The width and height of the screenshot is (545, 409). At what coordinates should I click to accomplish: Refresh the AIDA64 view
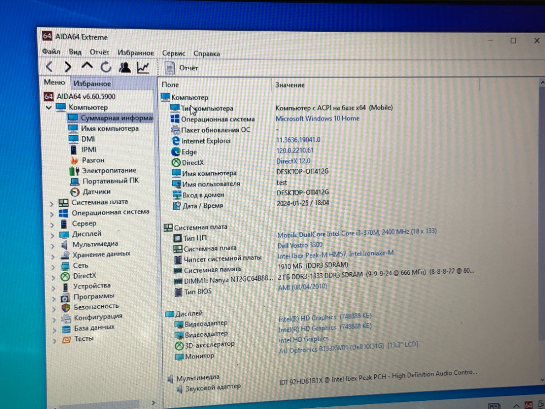105,67
